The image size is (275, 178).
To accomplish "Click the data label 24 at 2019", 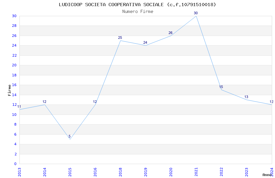I will pos(145,43).
